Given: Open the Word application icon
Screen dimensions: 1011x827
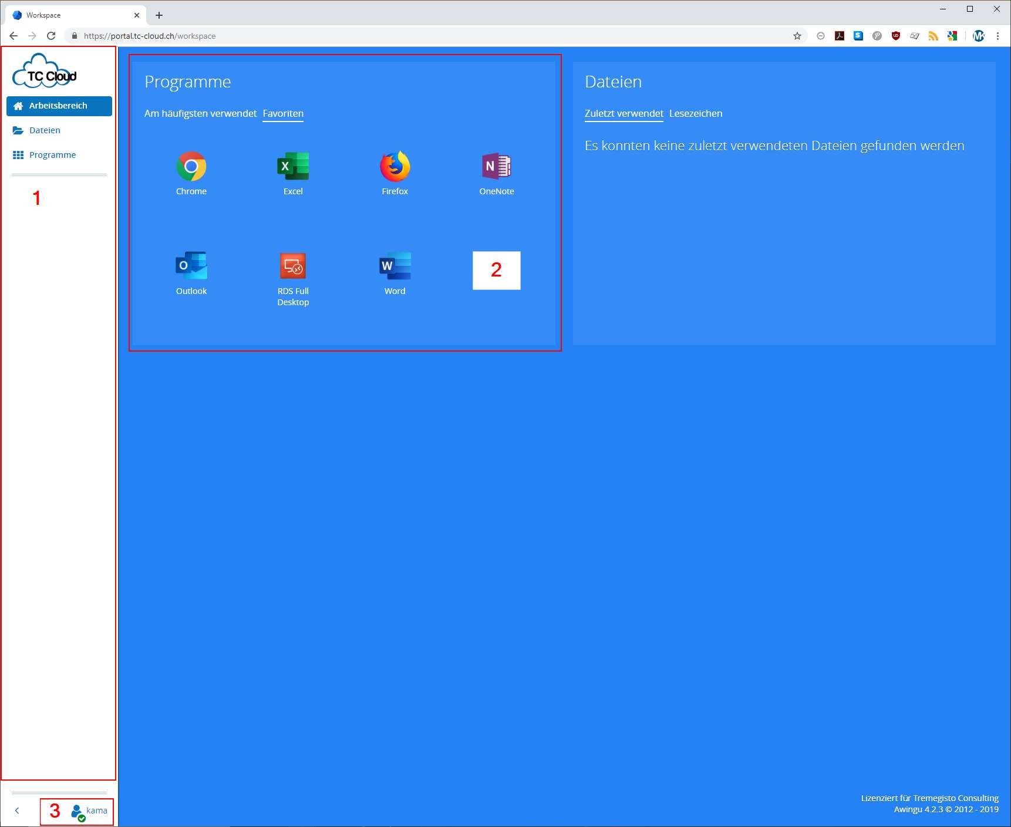Looking at the screenshot, I should tap(395, 266).
